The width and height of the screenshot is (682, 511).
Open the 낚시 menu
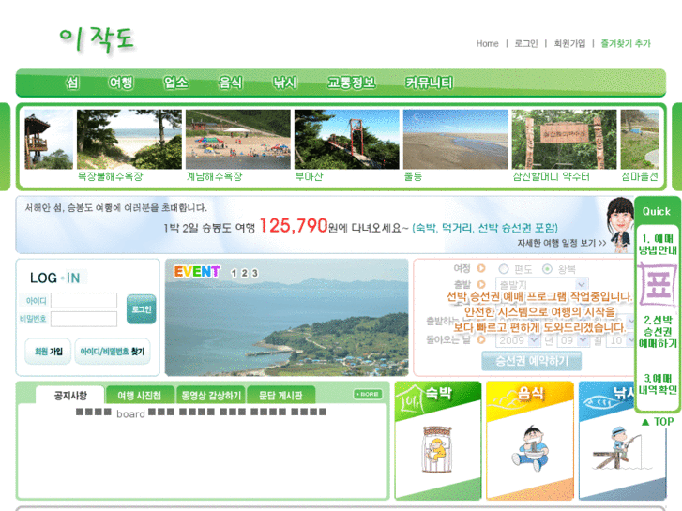pos(285,83)
